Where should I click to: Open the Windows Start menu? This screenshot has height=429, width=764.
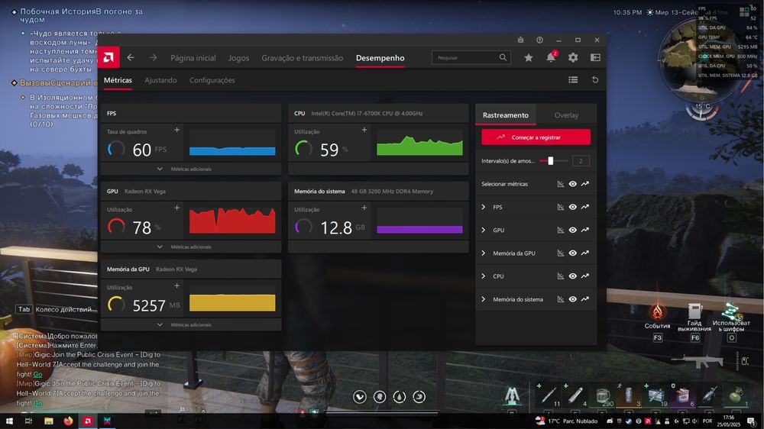(9, 421)
